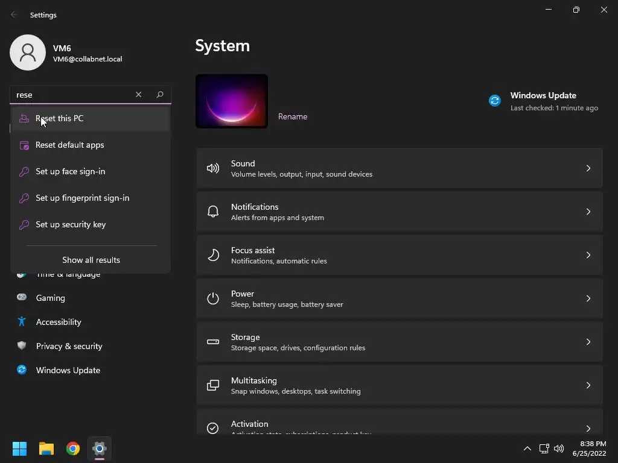Click key icon beside face sign-in
Viewport: 618px width, 463px height.
24,172
